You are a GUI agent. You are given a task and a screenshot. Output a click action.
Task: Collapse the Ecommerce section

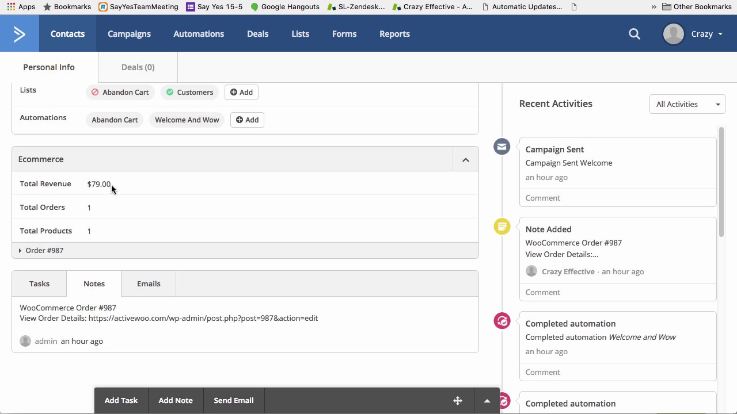[x=466, y=159]
